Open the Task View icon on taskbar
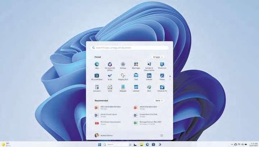Viewport: 259px width, 147px height. tap(135, 144)
